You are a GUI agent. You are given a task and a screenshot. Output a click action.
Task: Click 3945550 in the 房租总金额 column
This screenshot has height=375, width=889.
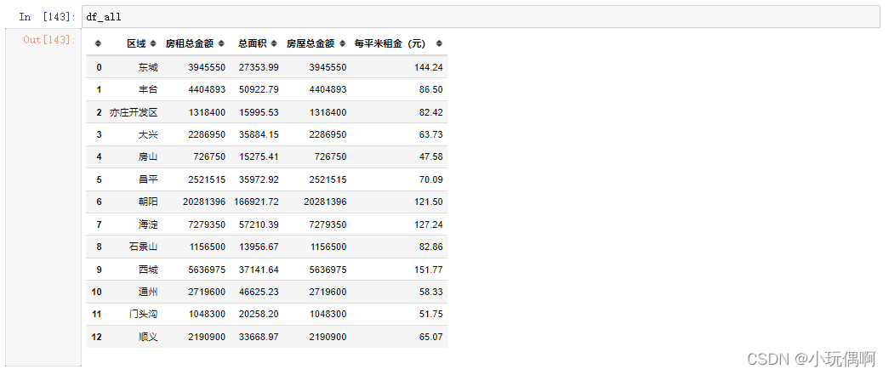pyautogui.click(x=207, y=67)
